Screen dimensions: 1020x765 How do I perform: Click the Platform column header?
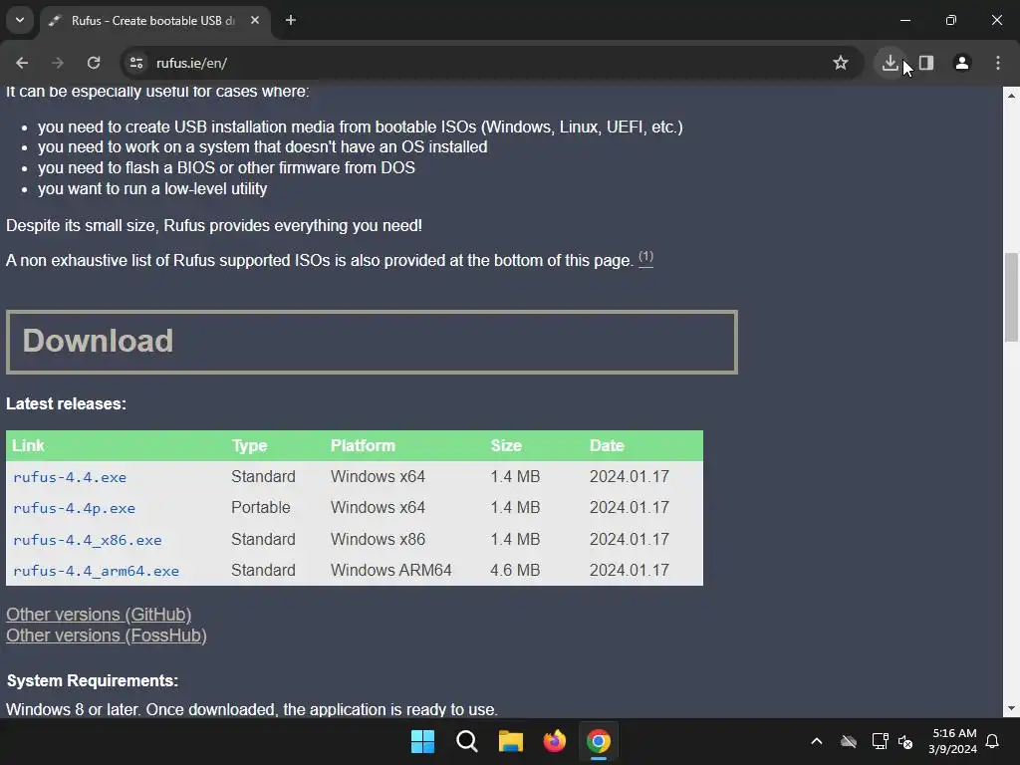point(363,445)
